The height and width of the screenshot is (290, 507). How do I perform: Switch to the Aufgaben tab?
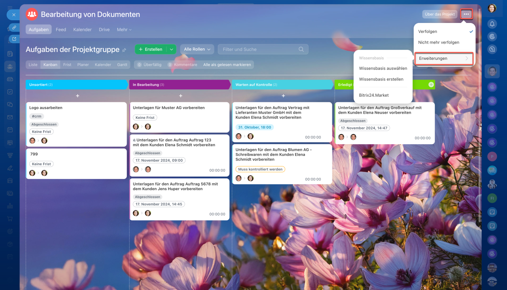[x=38, y=29]
